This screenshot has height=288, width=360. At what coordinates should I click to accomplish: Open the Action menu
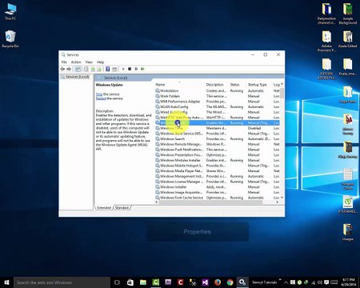tap(76, 62)
